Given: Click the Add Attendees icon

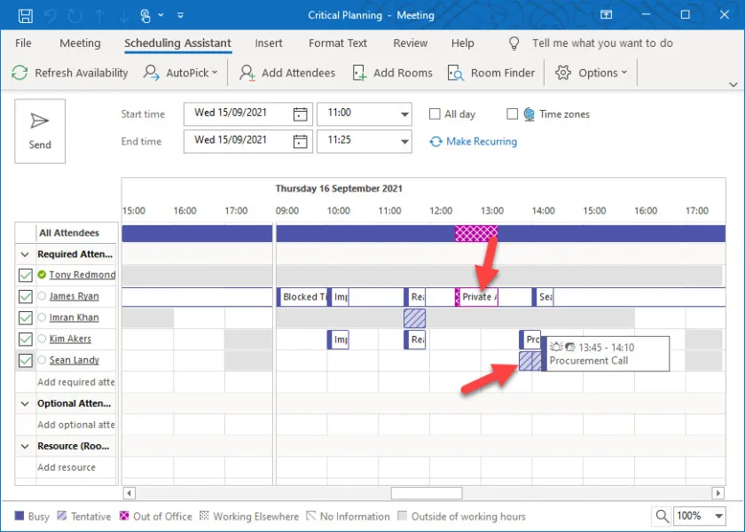Looking at the screenshot, I should (247, 73).
